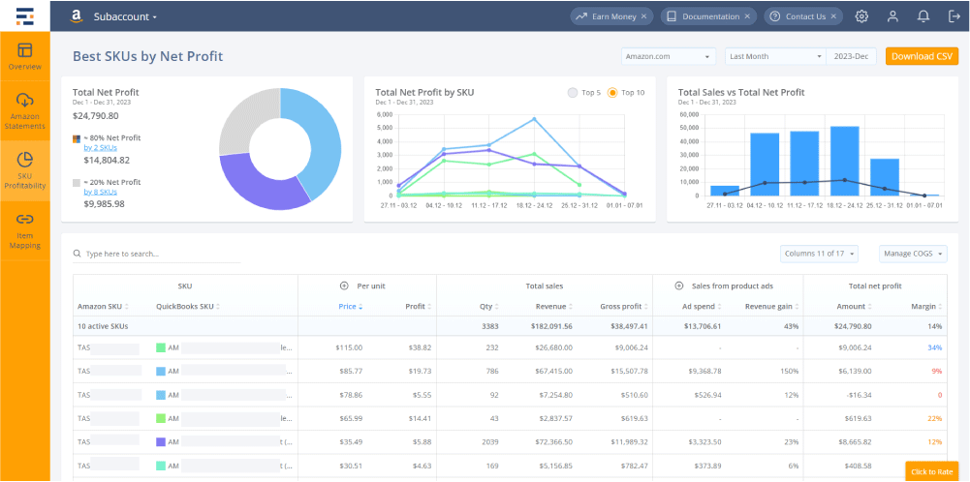
Task: Close the Earn Money chip
Action: pyautogui.click(x=647, y=16)
